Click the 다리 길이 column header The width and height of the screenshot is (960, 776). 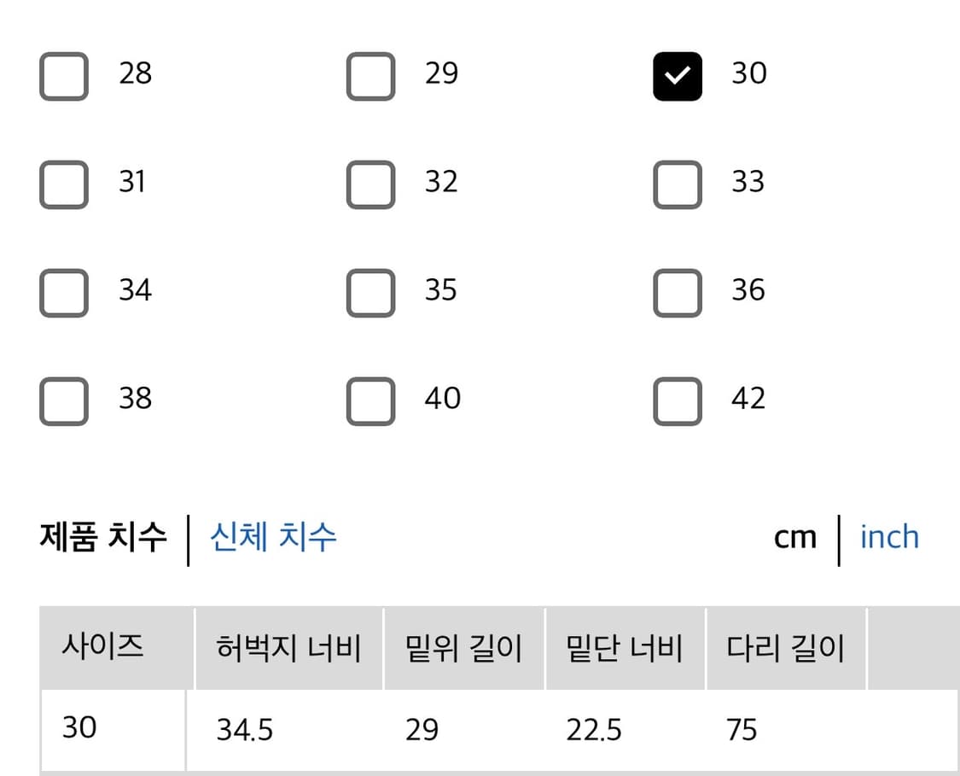[785, 649]
